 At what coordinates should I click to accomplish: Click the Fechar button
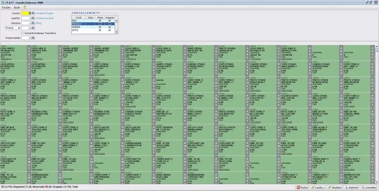[x=302, y=188]
